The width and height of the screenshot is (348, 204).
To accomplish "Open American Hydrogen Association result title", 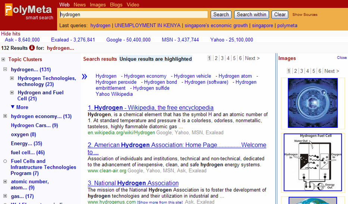I will 177,148.
